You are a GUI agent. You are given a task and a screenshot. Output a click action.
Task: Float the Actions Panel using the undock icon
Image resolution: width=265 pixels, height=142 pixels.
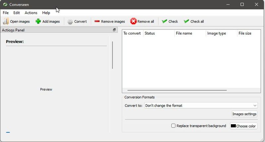(x=114, y=30)
